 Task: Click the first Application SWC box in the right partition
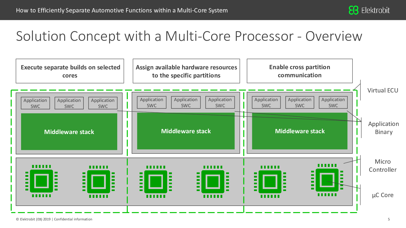click(266, 102)
